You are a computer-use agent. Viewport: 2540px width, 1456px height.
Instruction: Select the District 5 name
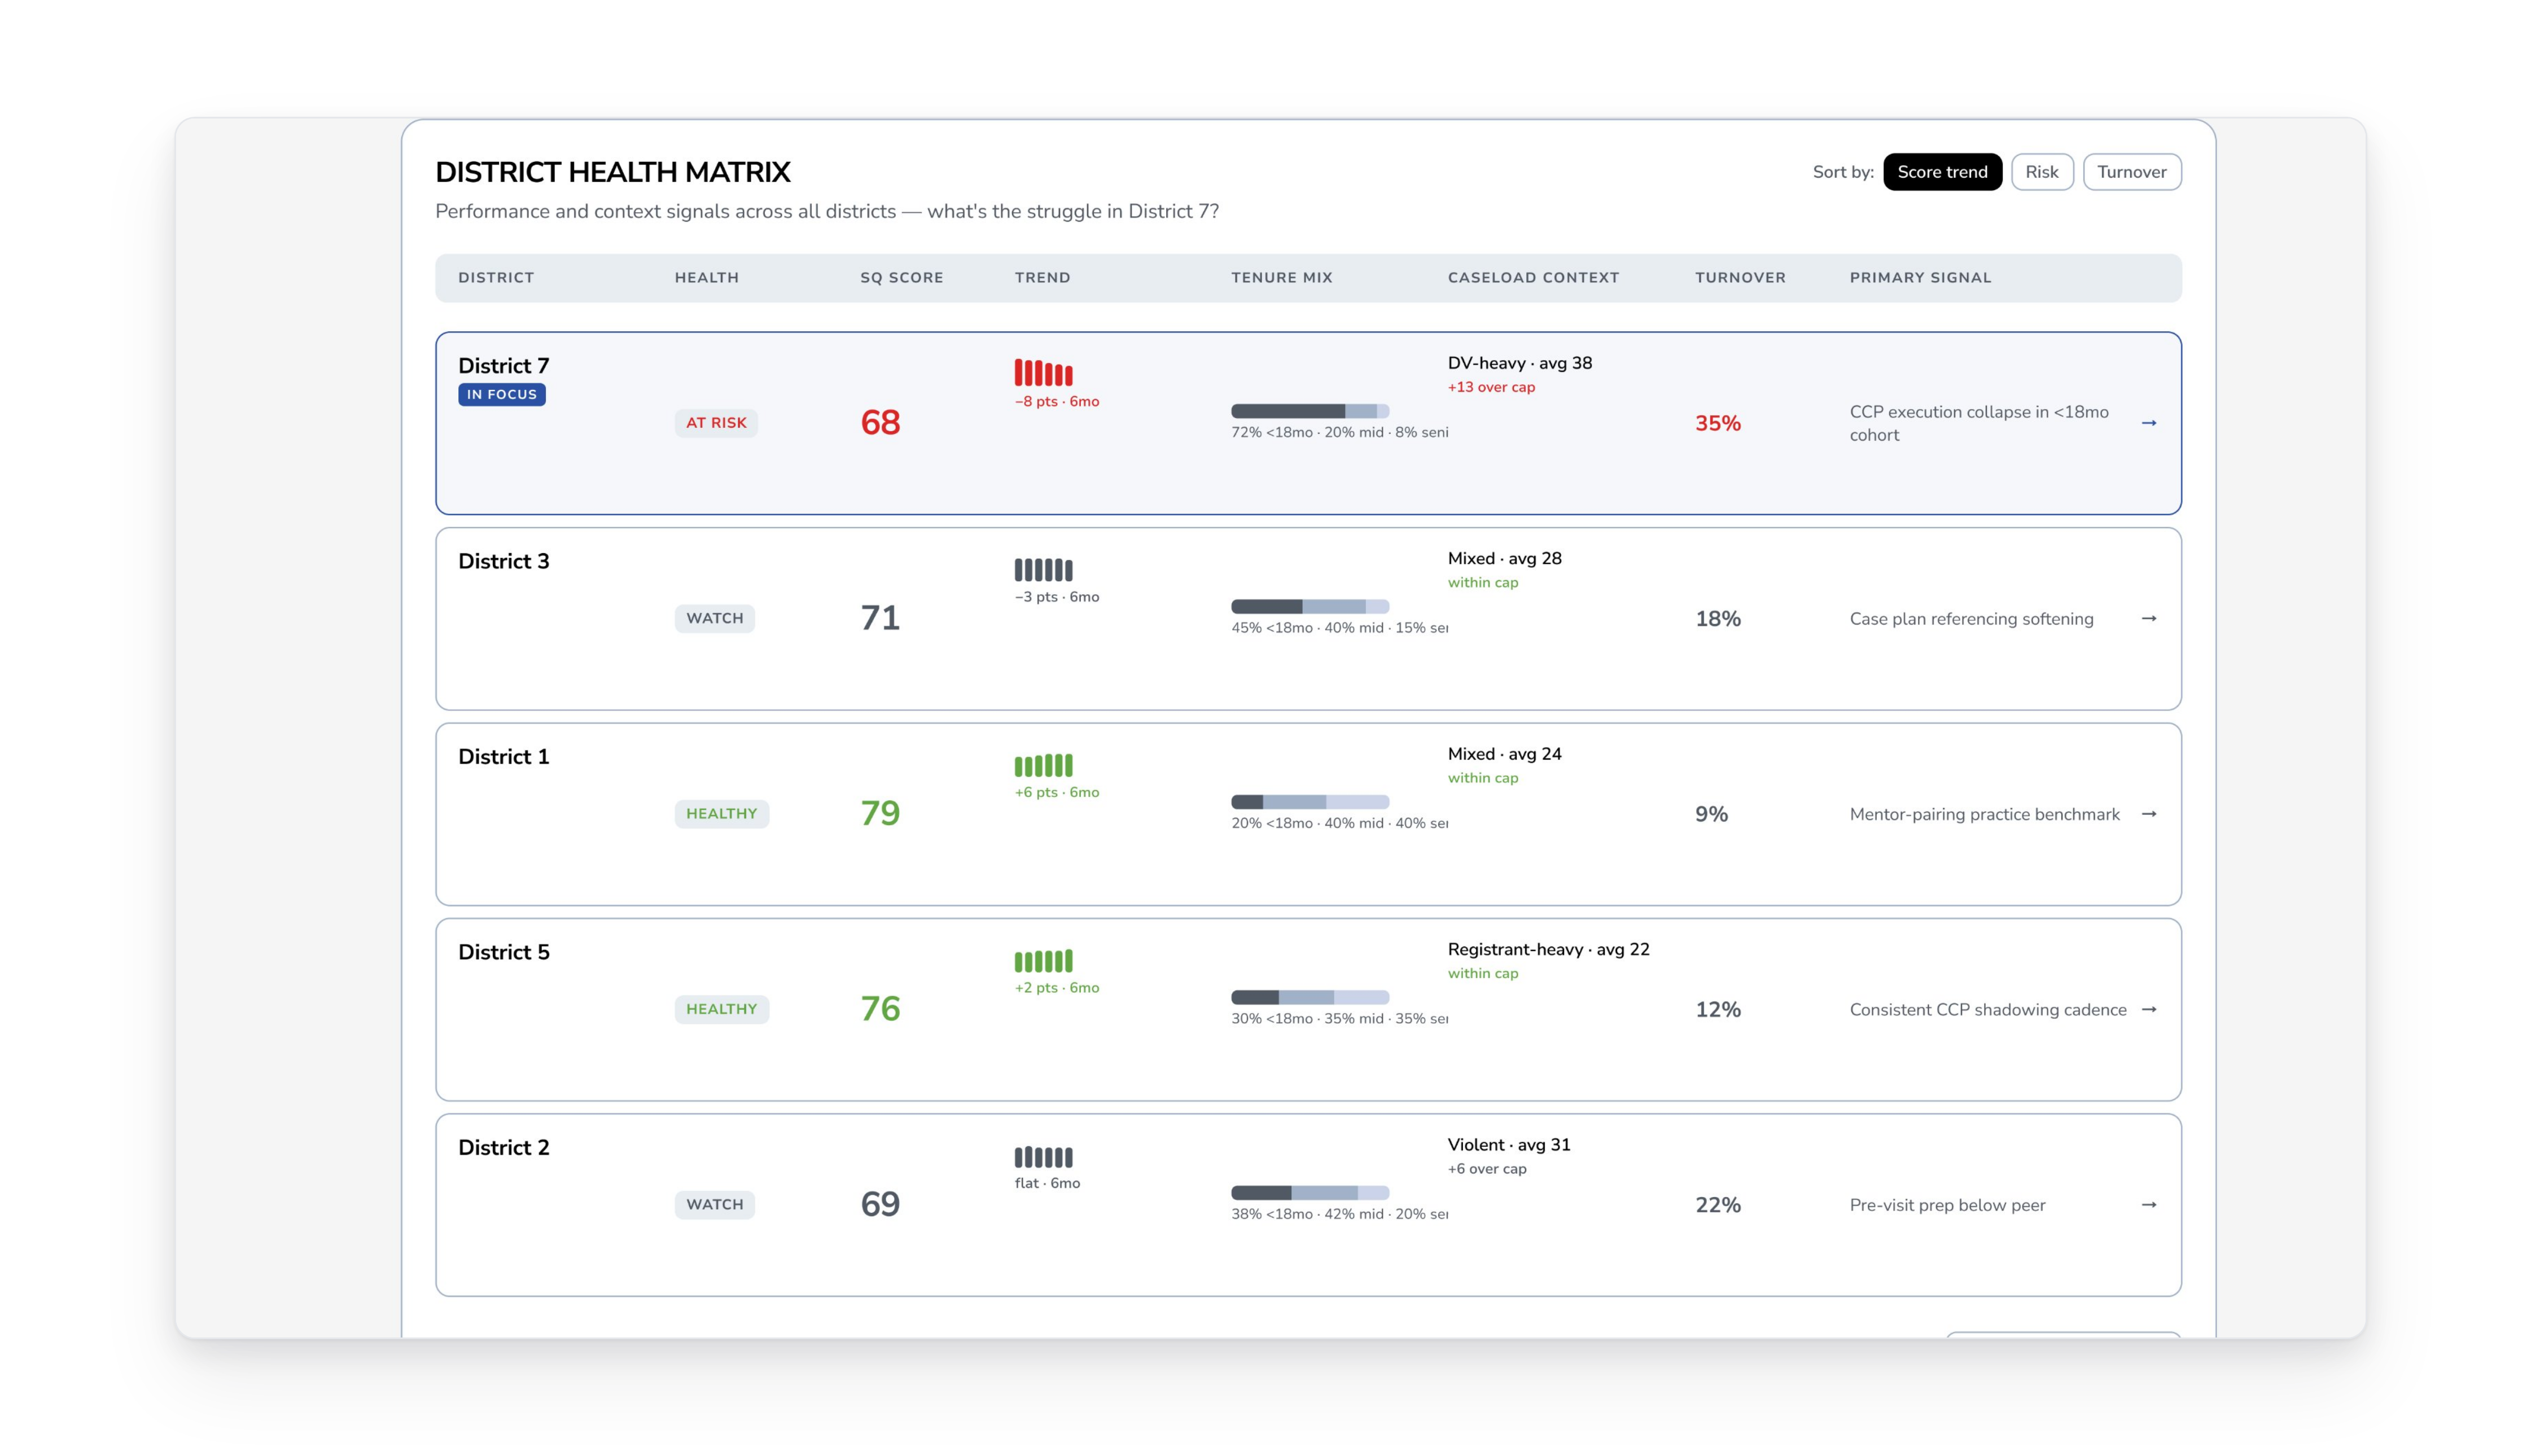[503, 952]
